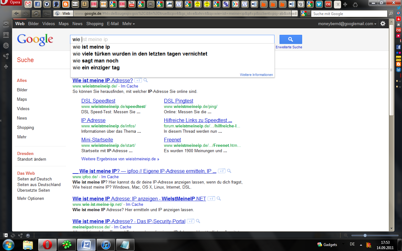The image size is (402, 251).
Task: Choose suggestion 'wie ein einziger tag'
Action: (172, 67)
